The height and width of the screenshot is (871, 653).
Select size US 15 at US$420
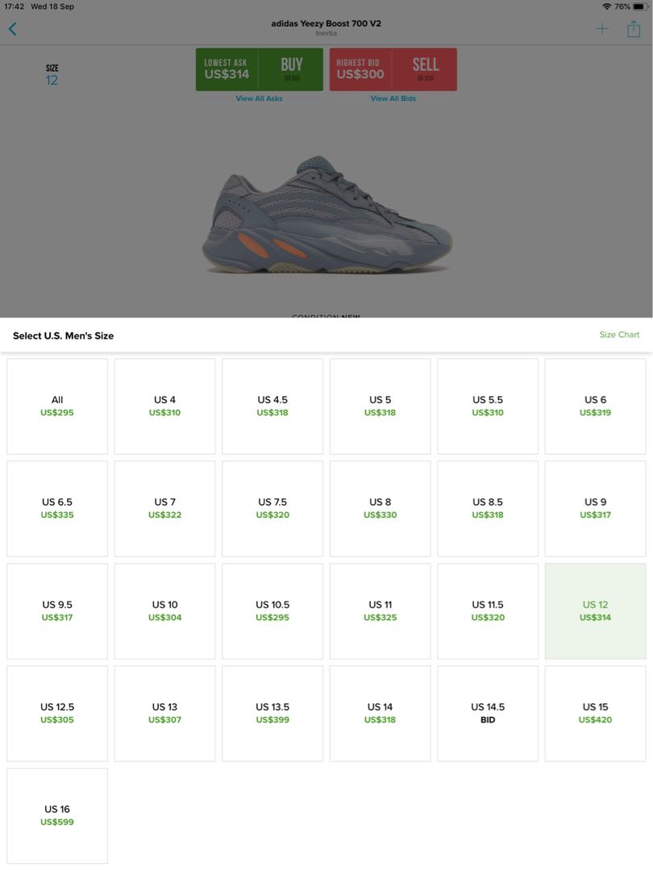coord(595,713)
